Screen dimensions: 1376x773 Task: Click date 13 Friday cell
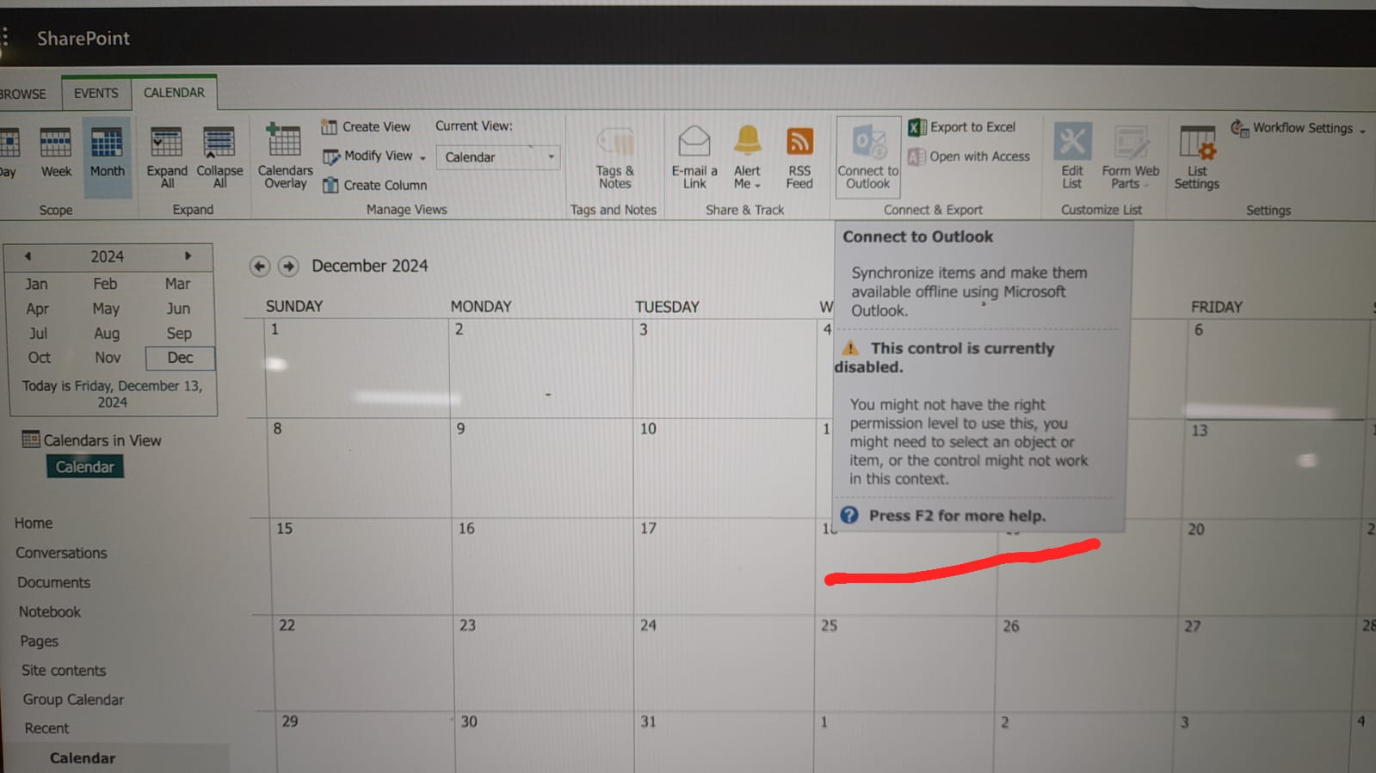1271,469
